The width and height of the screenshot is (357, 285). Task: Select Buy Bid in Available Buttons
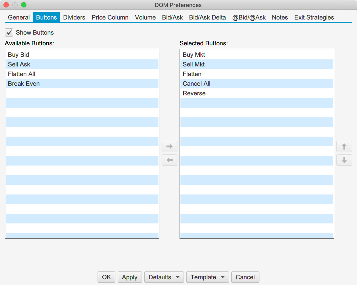pyautogui.click(x=19, y=55)
